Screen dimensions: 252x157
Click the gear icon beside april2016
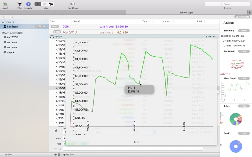(x=5, y=37)
